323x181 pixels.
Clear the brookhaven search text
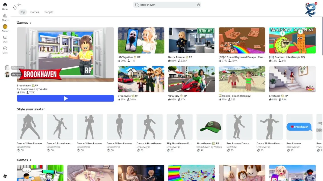pyautogui.click(x=198, y=5)
